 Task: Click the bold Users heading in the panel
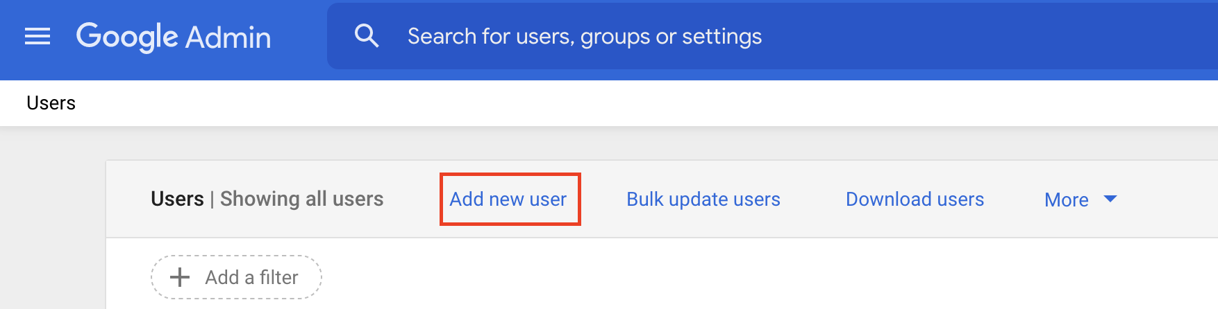(177, 199)
